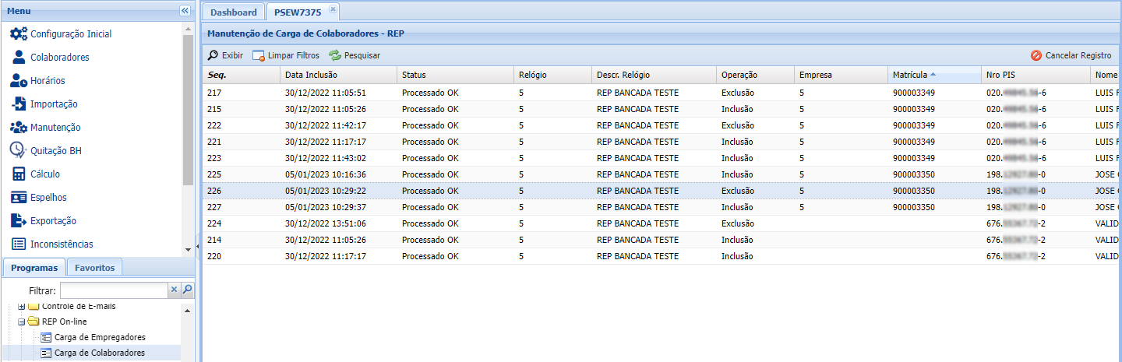This screenshot has width=1122, height=362.
Task: Open Configuração Inicial gears icon
Action: [x=19, y=34]
